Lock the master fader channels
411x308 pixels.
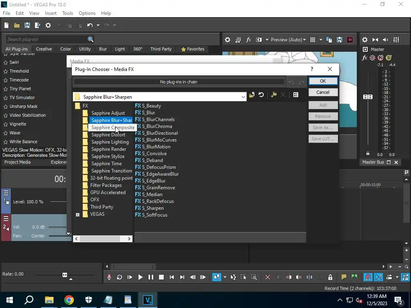pyautogui.click(x=368, y=154)
